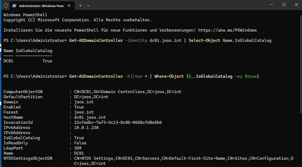The width and height of the screenshot is (302, 167).
Task: Click the PowerShell icon on the tab
Action: tap(14, 5)
